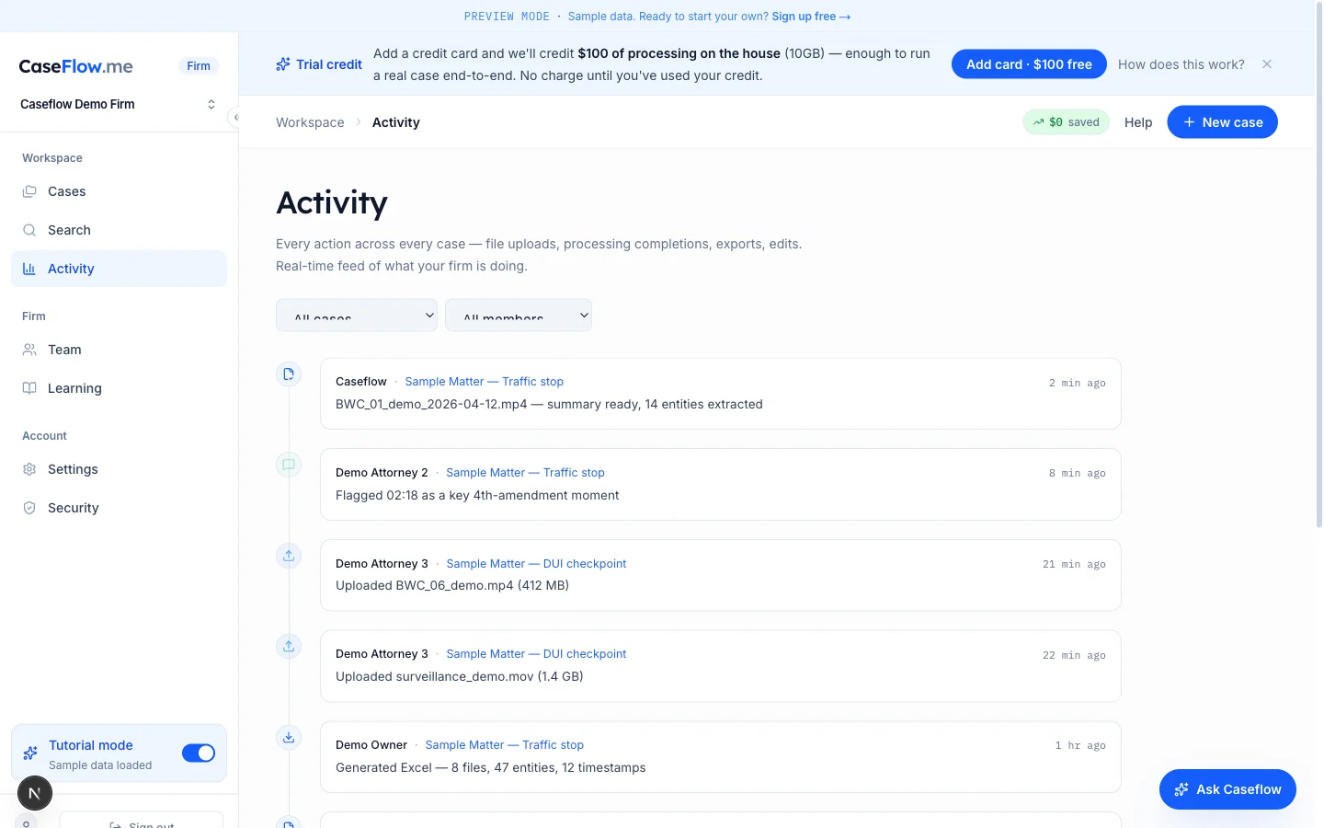Open Traffic stop link in Caseflow entry
Image resolution: width=1324 pixels, height=828 pixels.
(x=484, y=382)
